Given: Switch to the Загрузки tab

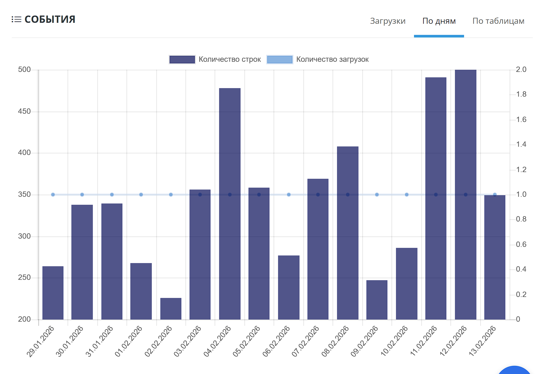Looking at the screenshot, I should [x=388, y=21].
